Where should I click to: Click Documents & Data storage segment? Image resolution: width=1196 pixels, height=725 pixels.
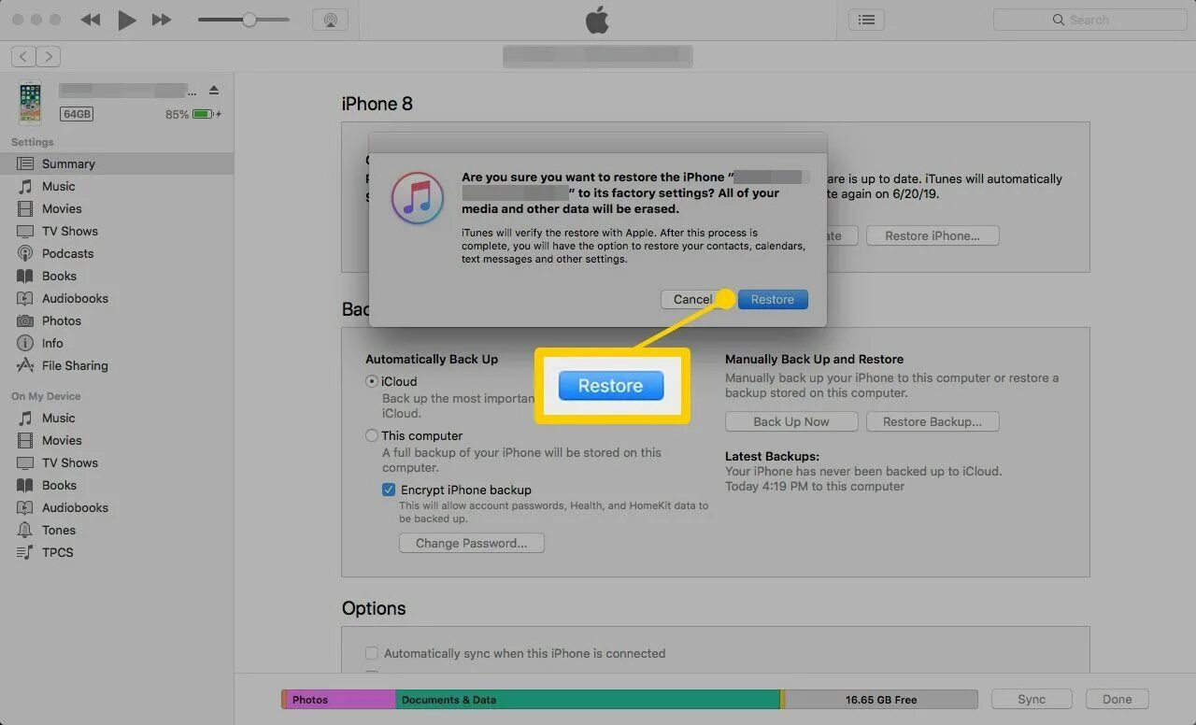coord(588,699)
